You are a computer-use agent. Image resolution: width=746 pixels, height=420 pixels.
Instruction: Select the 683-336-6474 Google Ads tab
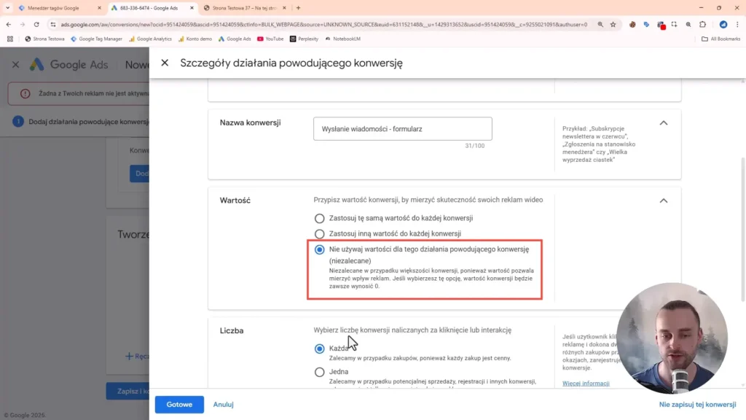tap(149, 8)
